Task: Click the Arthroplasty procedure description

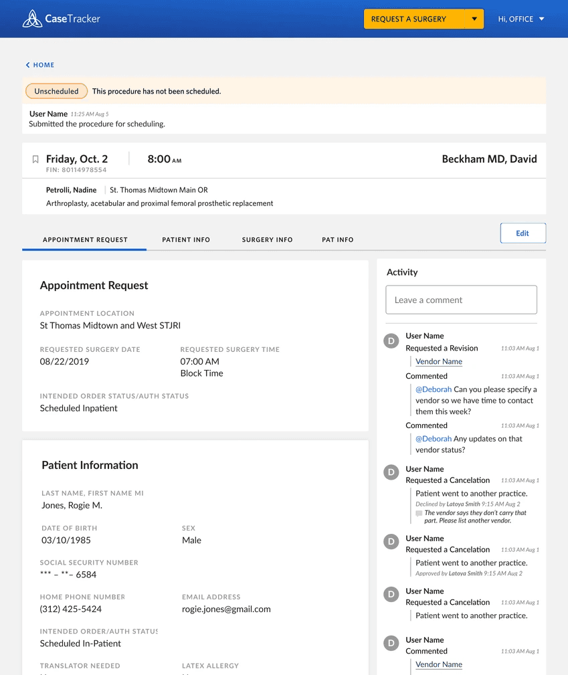Action: tap(160, 203)
